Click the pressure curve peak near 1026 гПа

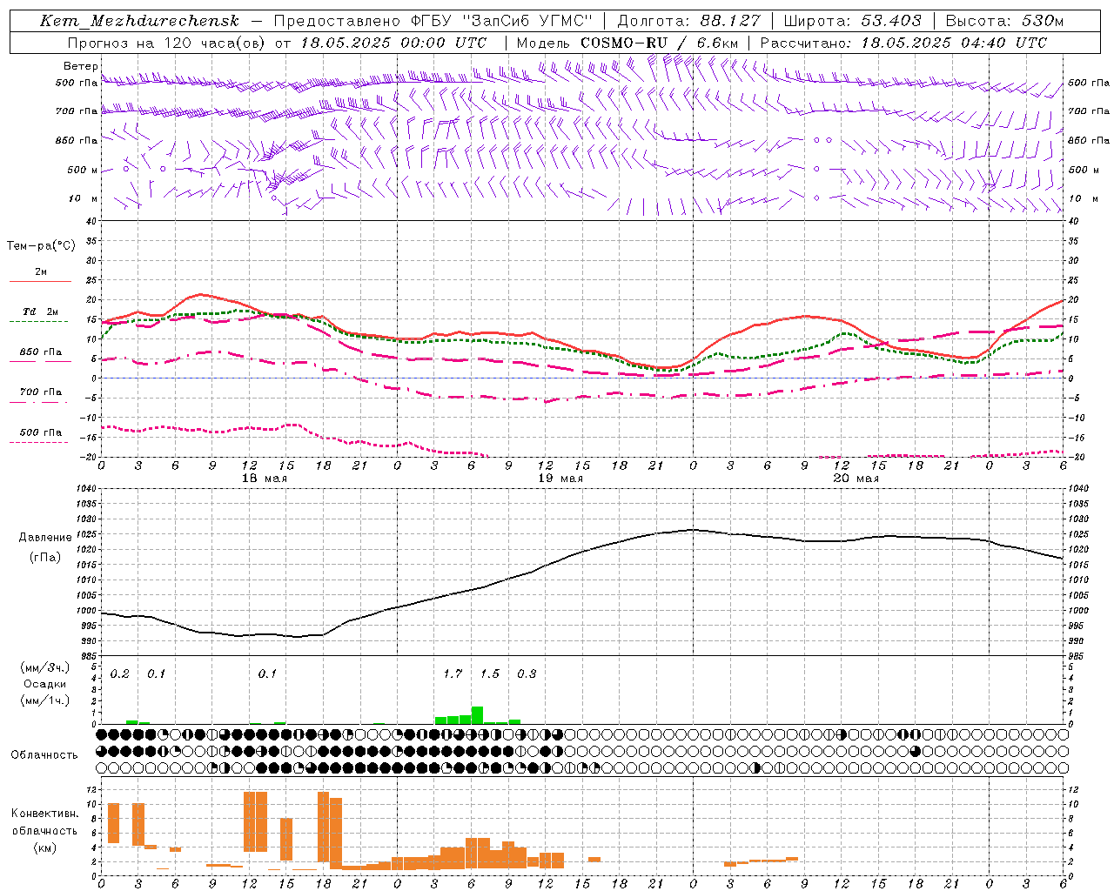click(x=692, y=529)
